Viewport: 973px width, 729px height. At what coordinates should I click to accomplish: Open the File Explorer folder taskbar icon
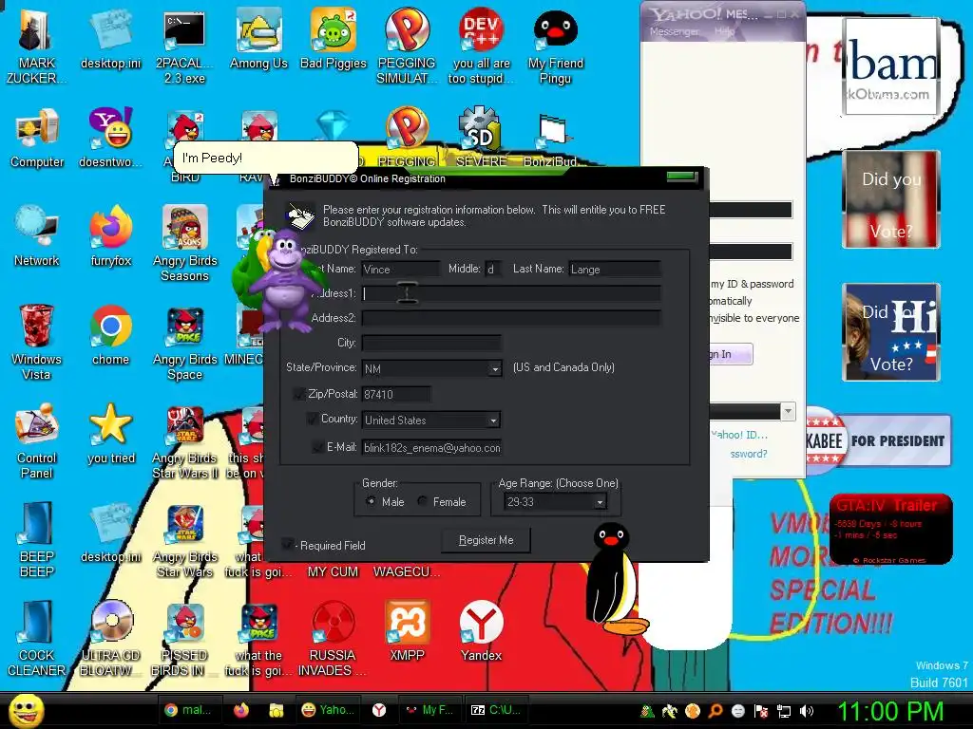click(277, 710)
